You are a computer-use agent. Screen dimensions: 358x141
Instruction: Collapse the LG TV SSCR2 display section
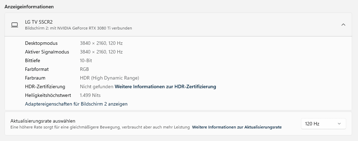343,25
